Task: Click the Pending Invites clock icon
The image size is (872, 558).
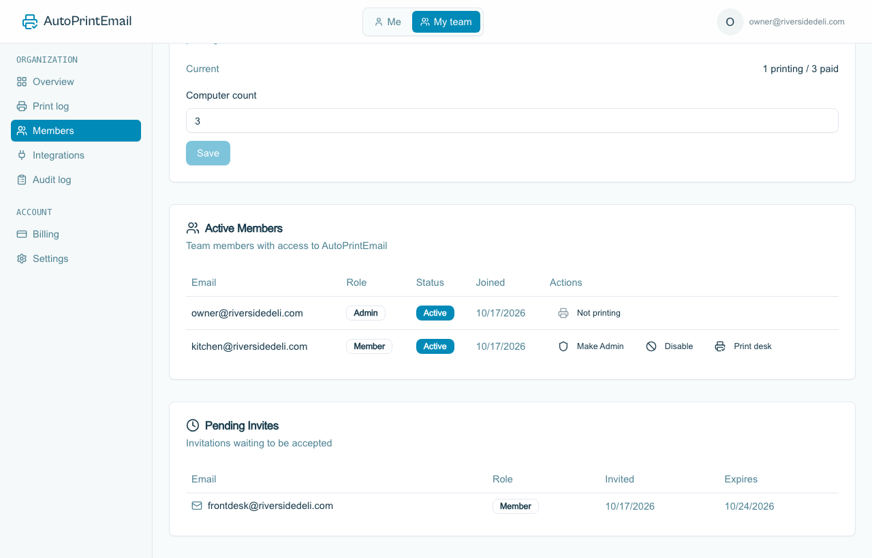Action: coord(193,425)
